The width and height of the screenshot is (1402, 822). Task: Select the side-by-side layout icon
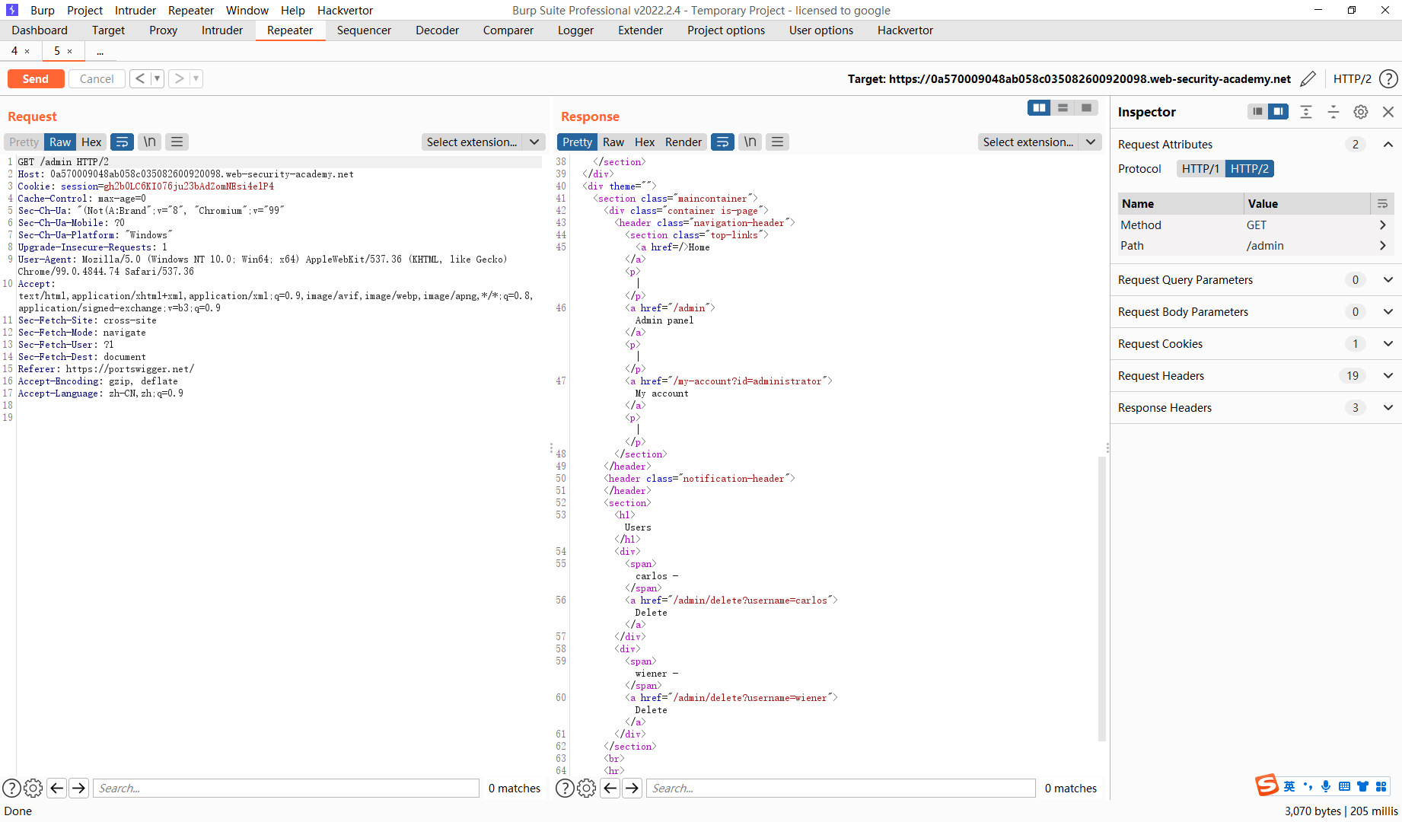coord(1038,107)
